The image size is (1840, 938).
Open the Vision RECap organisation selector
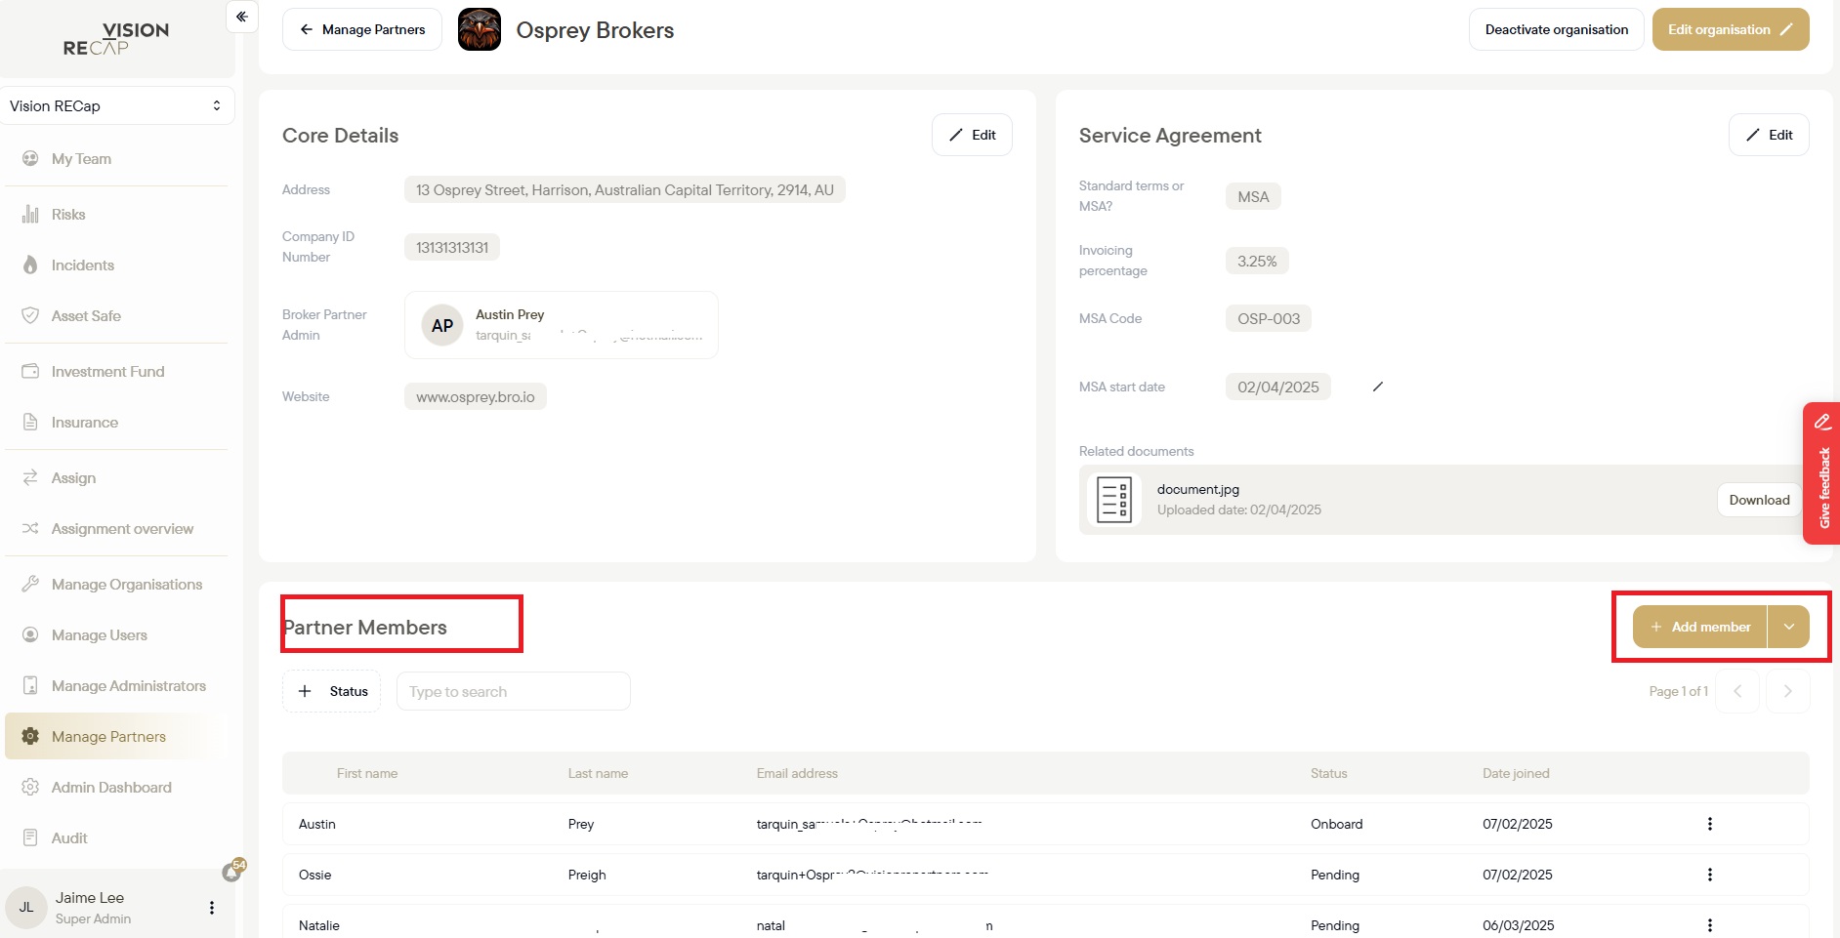pos(117,105)
